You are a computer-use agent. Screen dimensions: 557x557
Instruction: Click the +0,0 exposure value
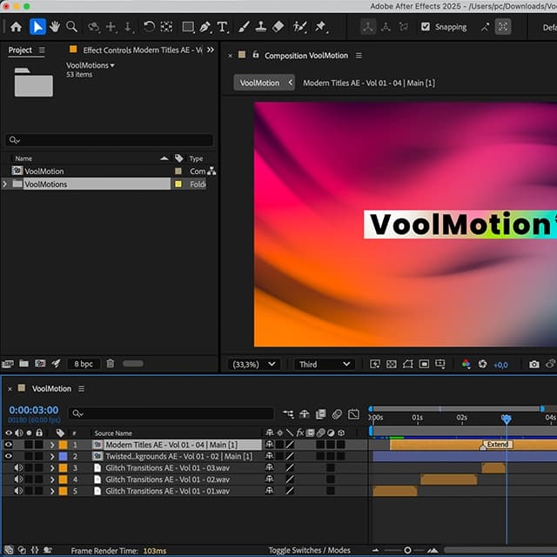[500, 365]
